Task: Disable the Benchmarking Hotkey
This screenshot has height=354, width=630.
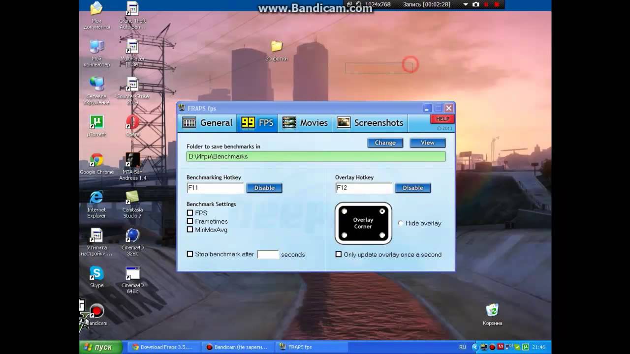Action: (264, 188)
